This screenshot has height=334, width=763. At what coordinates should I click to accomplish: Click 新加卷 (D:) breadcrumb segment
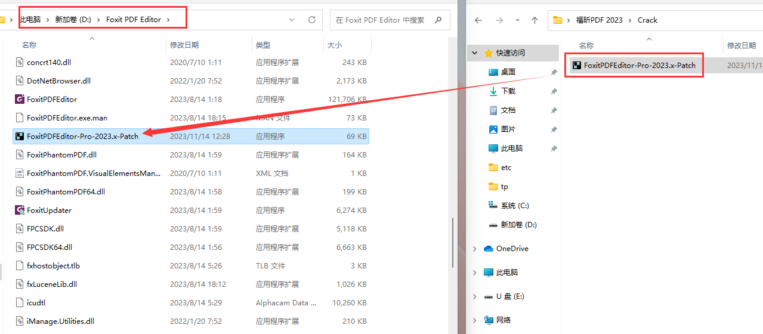coord(73,20)
